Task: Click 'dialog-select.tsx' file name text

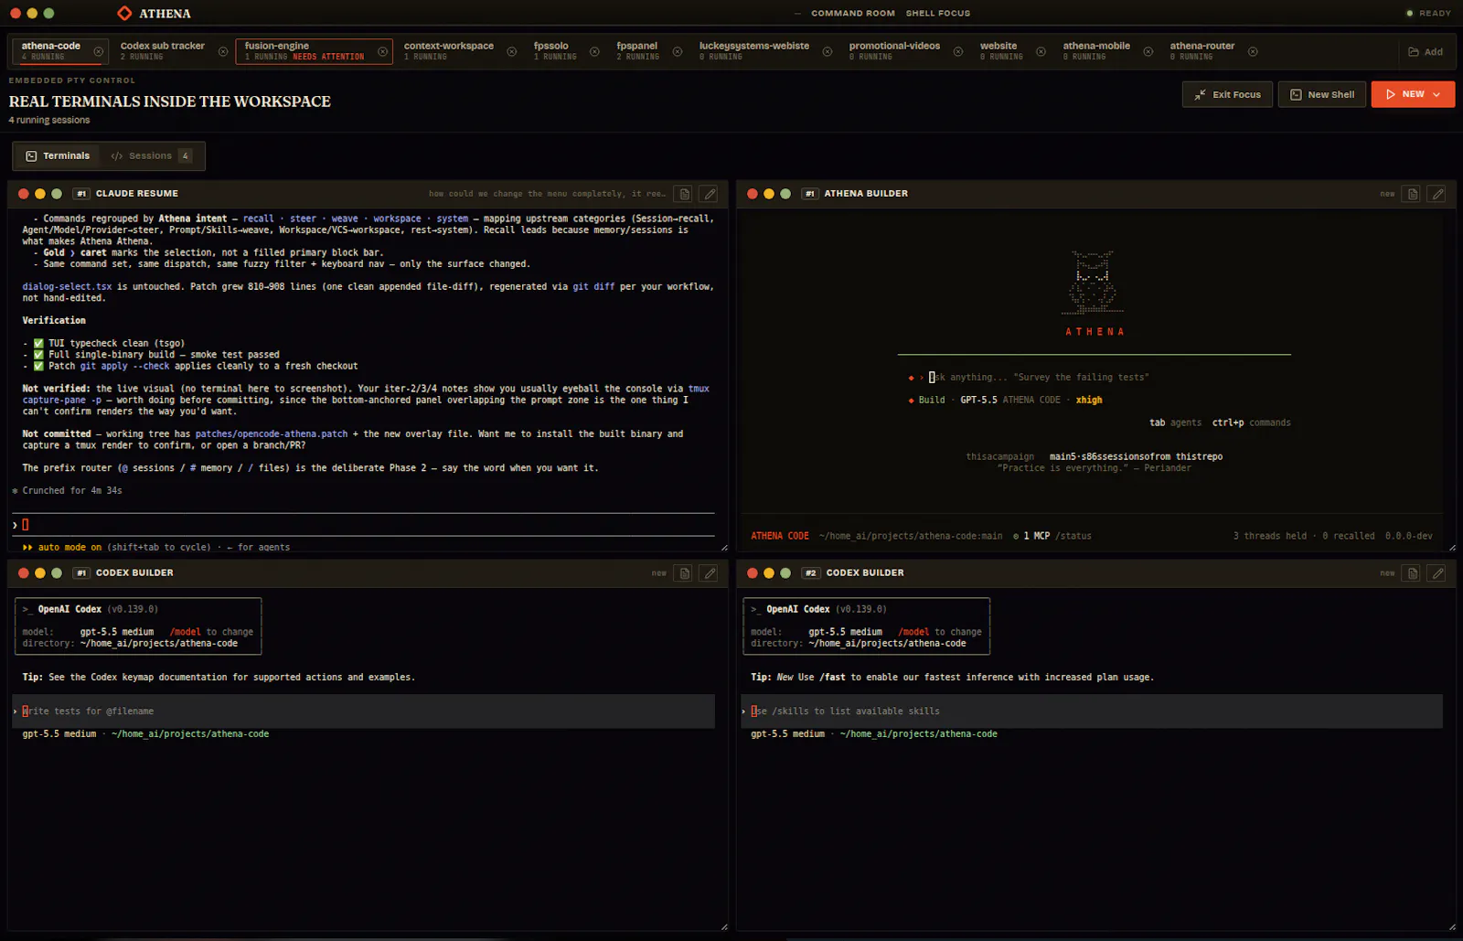Action: (x=67, y=286)
